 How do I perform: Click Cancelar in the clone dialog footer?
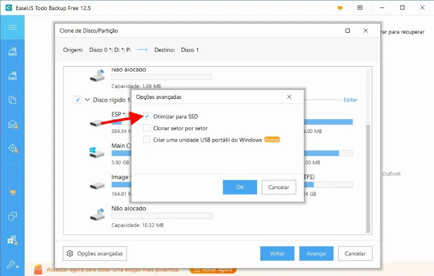[355, 253]
